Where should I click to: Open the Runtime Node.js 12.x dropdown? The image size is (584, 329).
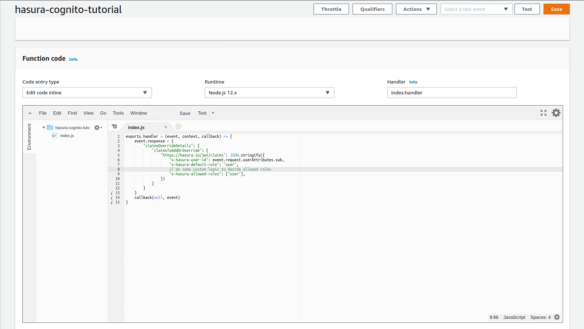[x=269, y=93]
